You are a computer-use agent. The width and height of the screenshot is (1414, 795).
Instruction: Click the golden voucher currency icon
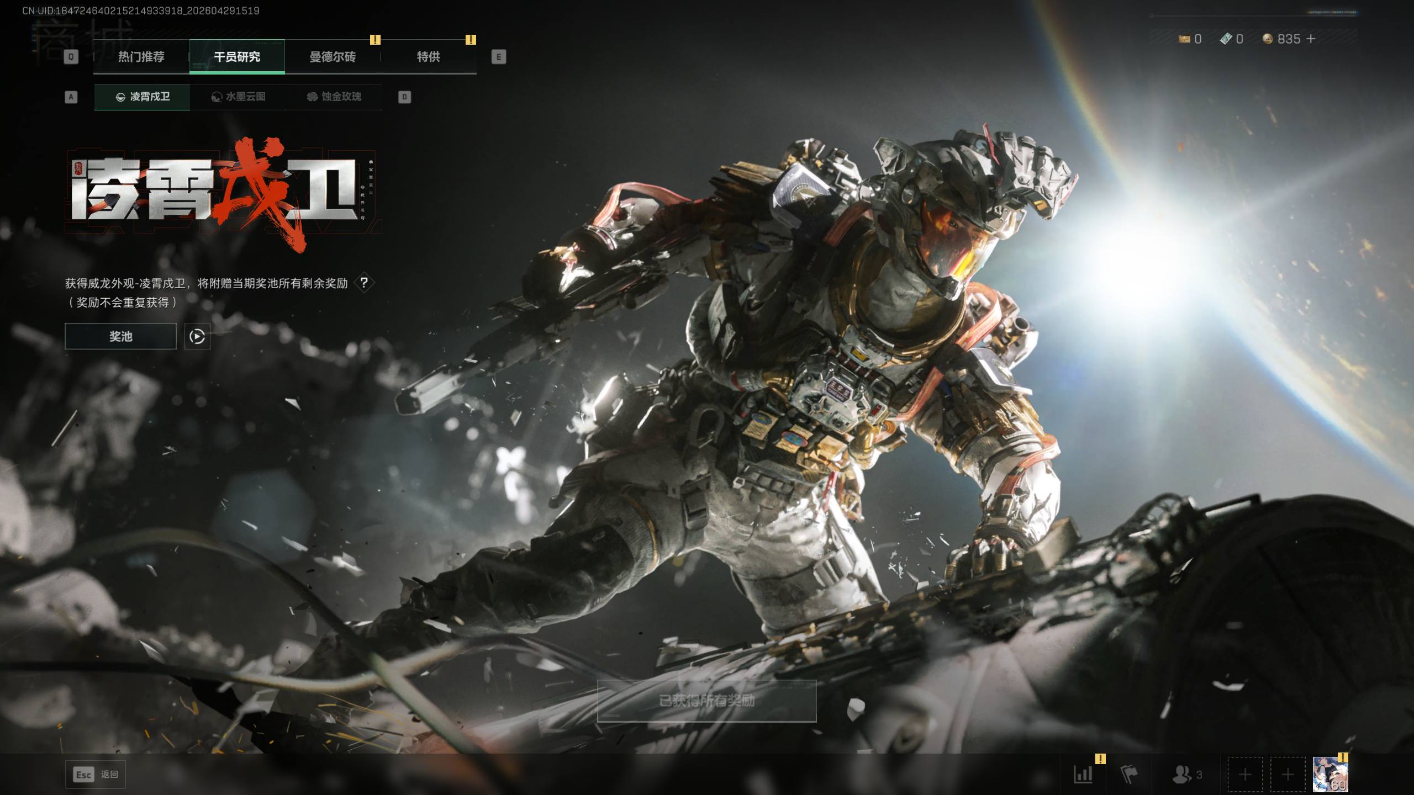click(1184, 39)
